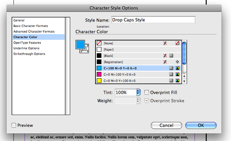Click the crossed-pencil icon in the [Registration] row
This screenshot has width=231, height=141.
pos(165,62)
